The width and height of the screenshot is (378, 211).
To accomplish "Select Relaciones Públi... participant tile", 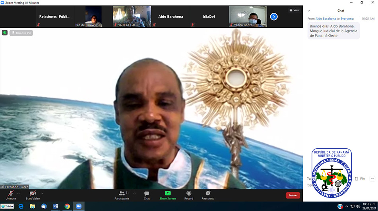I will tap(55, 17).
